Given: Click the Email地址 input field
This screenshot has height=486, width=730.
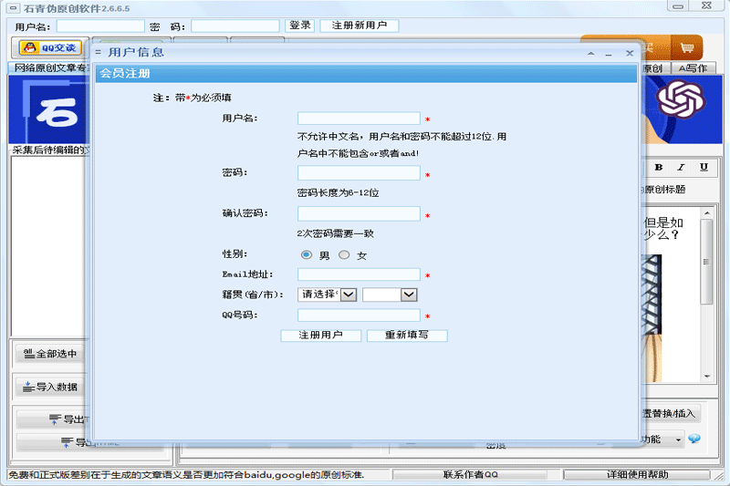Looking at the screenshot, I should tap(359, 274).
